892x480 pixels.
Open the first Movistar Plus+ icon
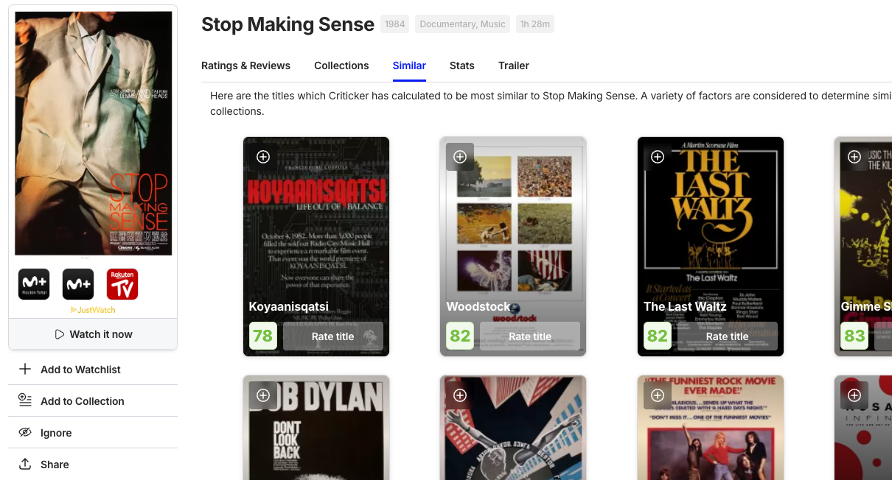[34, 284]
